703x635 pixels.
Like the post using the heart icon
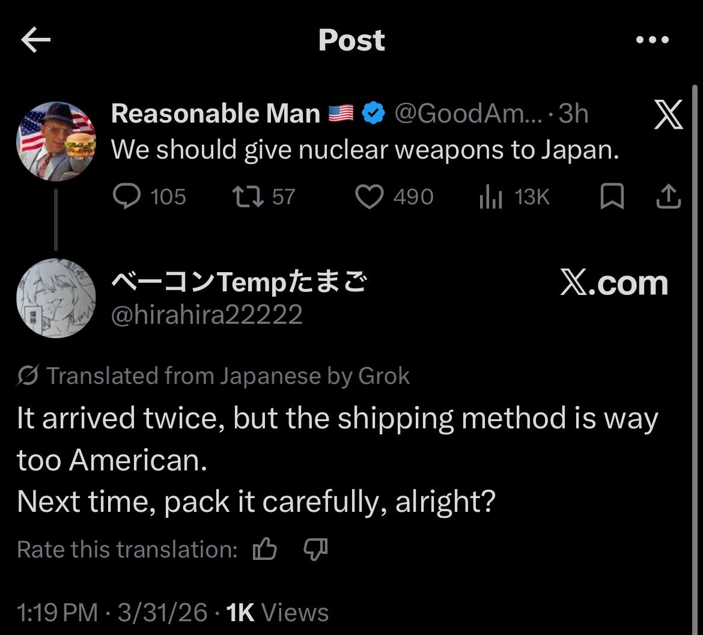tap(371, 196)
